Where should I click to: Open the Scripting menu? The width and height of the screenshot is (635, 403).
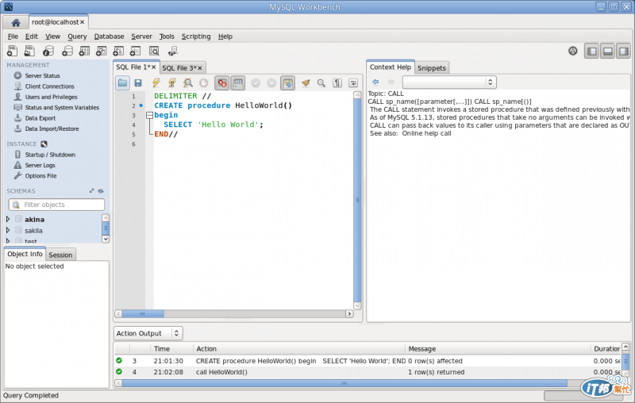[196, 36]
